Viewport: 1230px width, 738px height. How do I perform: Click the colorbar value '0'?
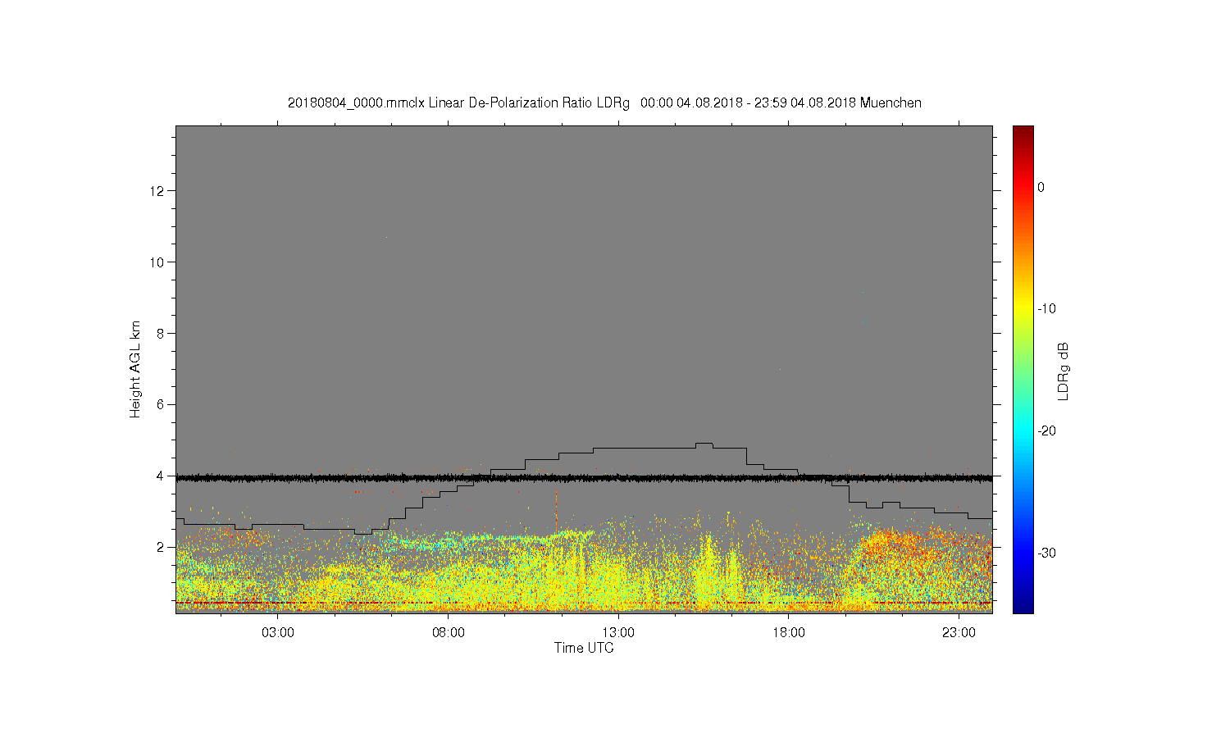pyautogui.click(x=1041, y=187)
